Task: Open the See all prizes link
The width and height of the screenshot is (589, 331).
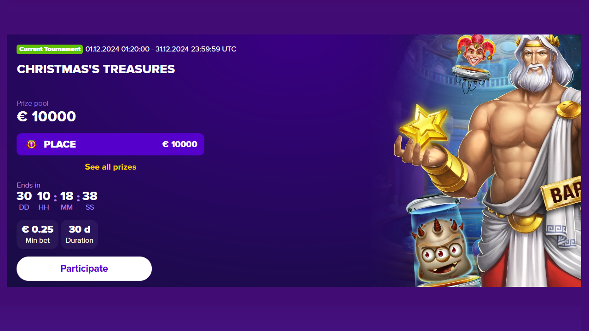Action: 110,167
